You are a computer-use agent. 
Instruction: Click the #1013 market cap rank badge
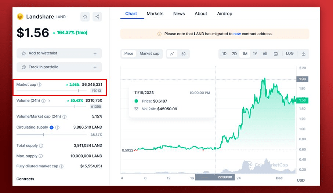point(96,91)
